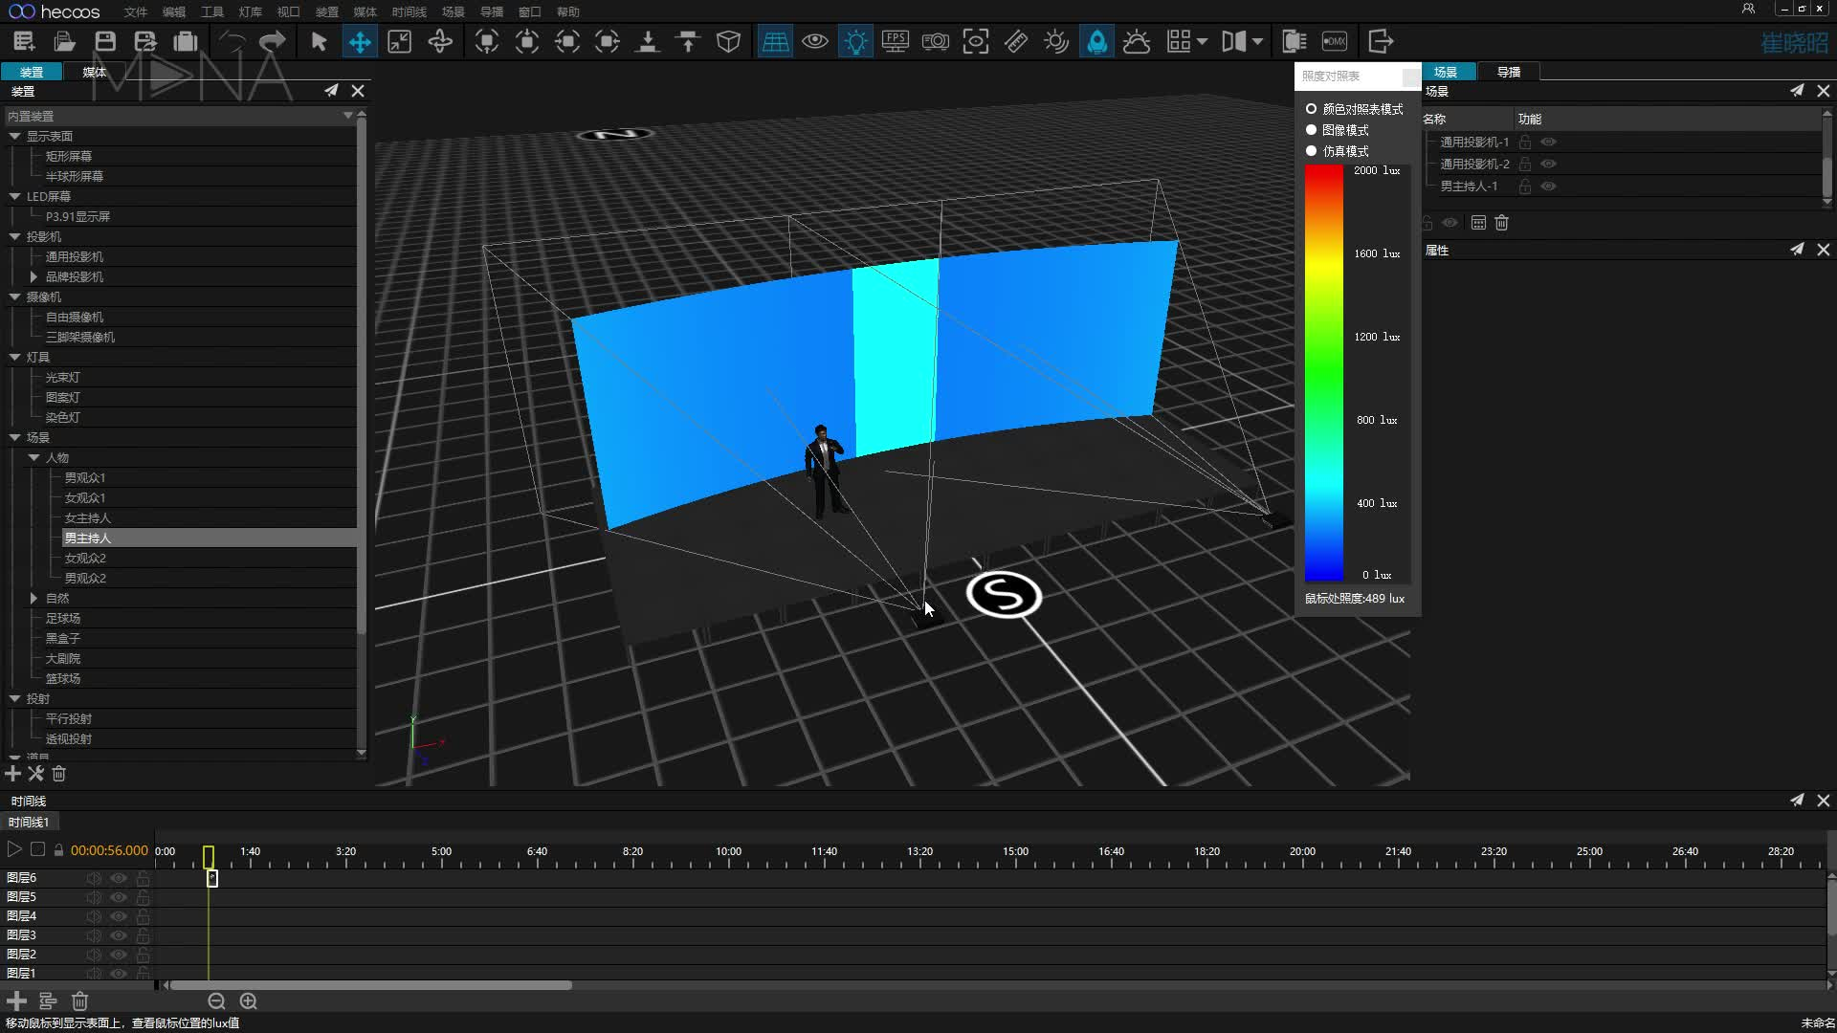Select 女主持人 in the device tree
This screenshot has height=1033, width=1837.
click(x=87, y=518)
